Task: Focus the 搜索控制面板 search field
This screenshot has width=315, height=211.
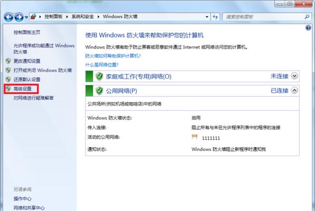Action: pos(263,17)
